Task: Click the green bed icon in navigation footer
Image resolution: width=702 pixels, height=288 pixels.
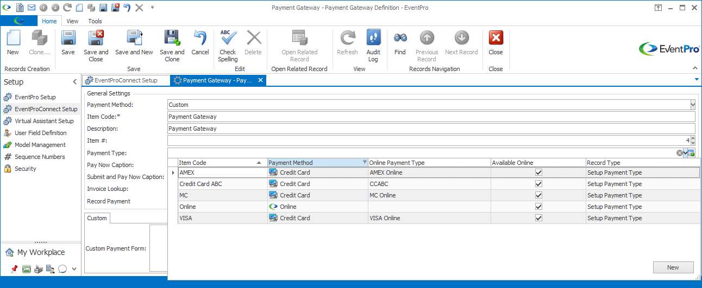Action: [x=26, y=268]
